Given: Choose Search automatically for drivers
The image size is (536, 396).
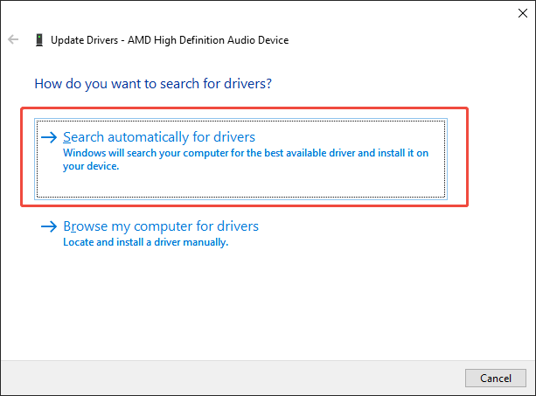Looking at the screenshot, I should [240, 158].
